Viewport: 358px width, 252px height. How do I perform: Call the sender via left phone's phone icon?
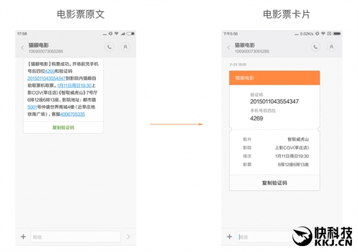(x=109, y=47)
